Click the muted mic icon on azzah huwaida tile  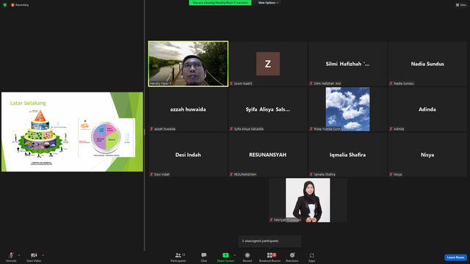[152, 129]
